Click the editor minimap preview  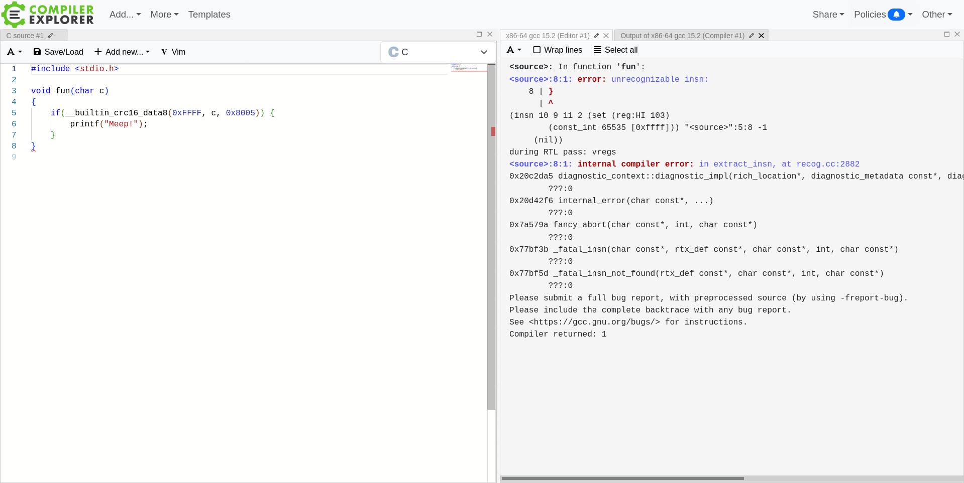pos(469,67)
